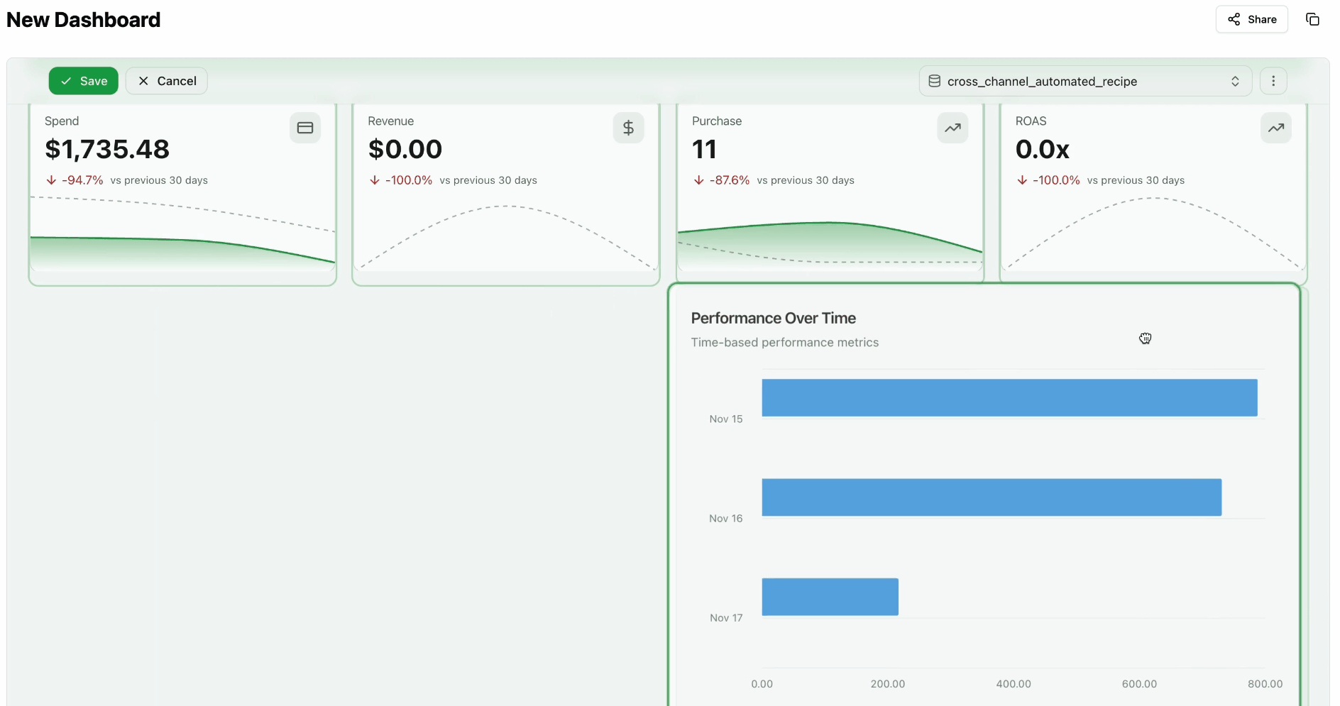Click the red down arrow beside -94.7%
This screenshot has width=1340, height=706.
pyautogui.click(x=51, y=180)
